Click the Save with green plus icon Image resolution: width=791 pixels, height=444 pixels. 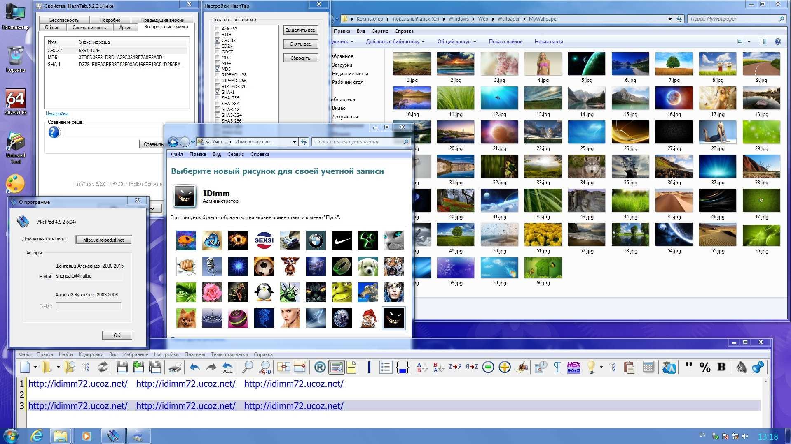pos(139,367)
